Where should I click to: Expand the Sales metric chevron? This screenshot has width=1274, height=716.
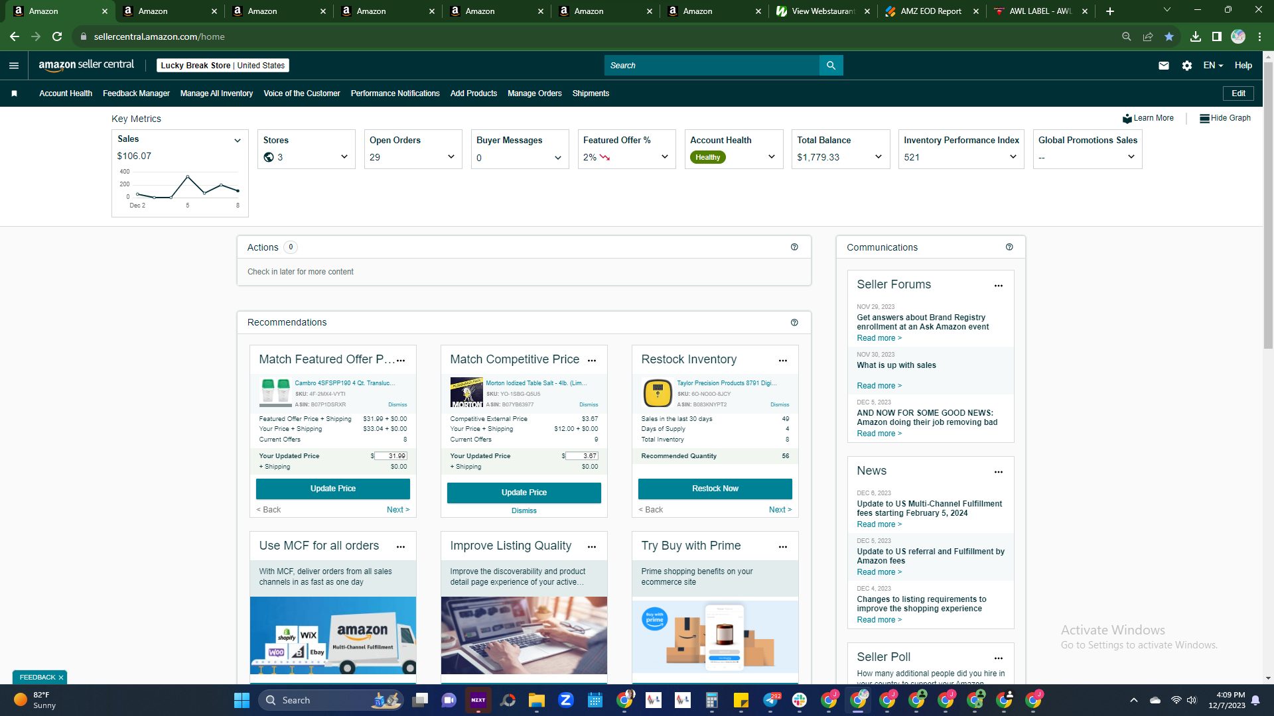pos(238,141)
